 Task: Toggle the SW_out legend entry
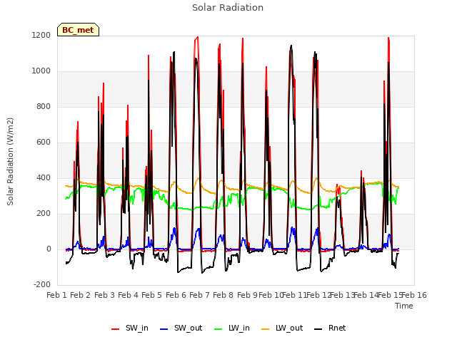(181, 328)
